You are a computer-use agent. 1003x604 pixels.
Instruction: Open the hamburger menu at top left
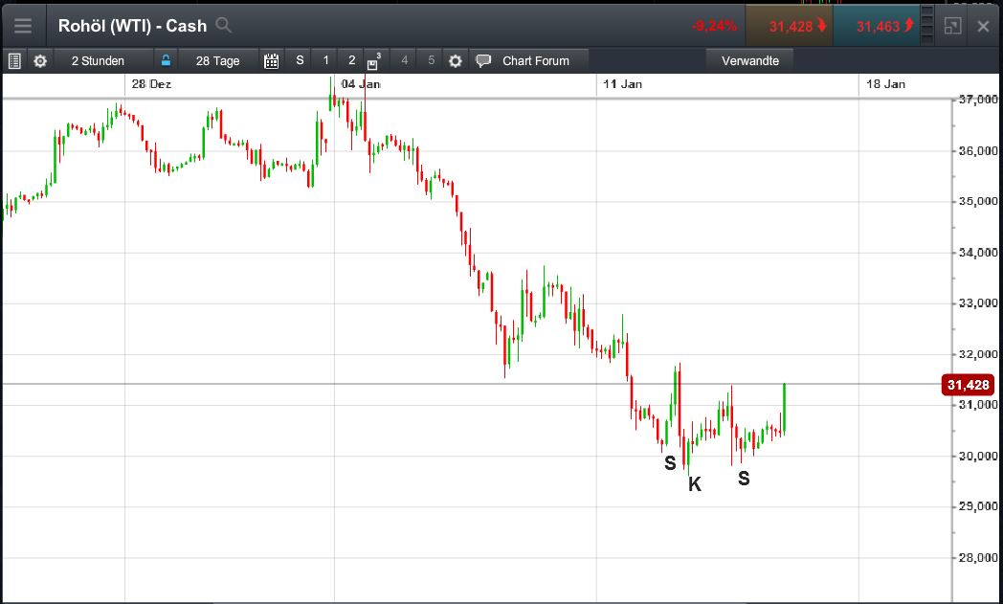(x=23, y=25)
